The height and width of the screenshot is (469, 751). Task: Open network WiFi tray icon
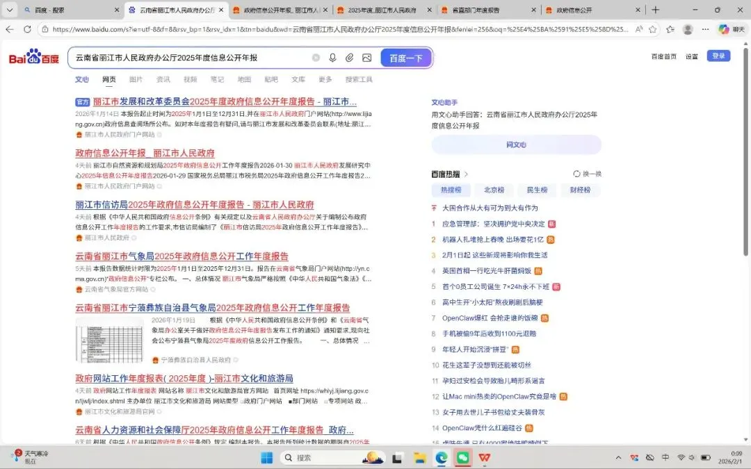point(681,457)
